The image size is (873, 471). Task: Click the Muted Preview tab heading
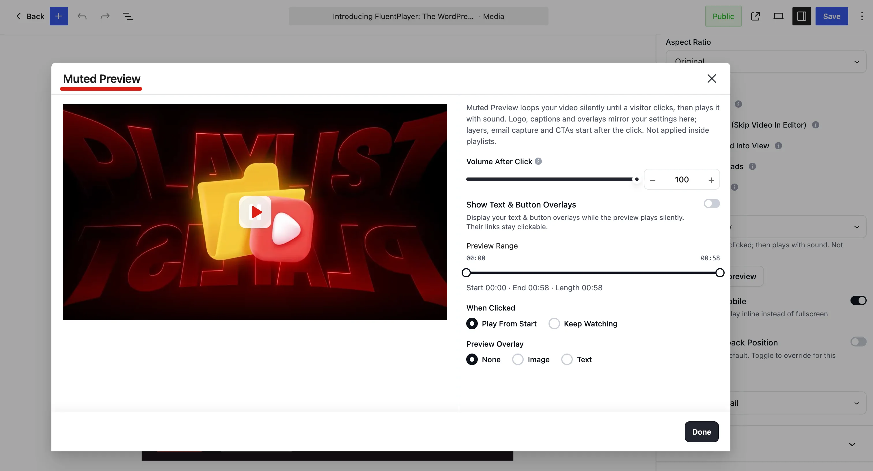[x=101, y=79]
